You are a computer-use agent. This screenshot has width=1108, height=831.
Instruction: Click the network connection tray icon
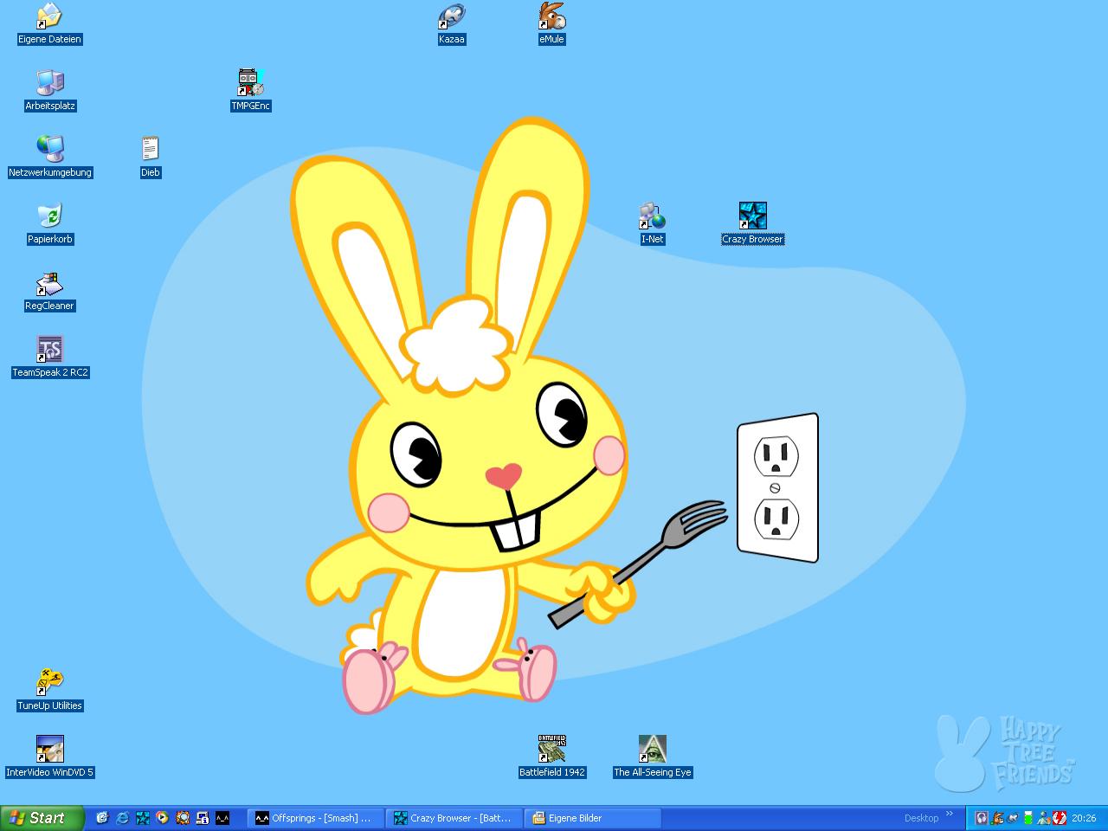coord(1013,818)
